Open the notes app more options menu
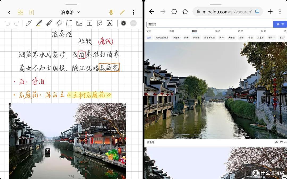Image resolution: width=287 pixels, height=179 pixels. [134, 12]
